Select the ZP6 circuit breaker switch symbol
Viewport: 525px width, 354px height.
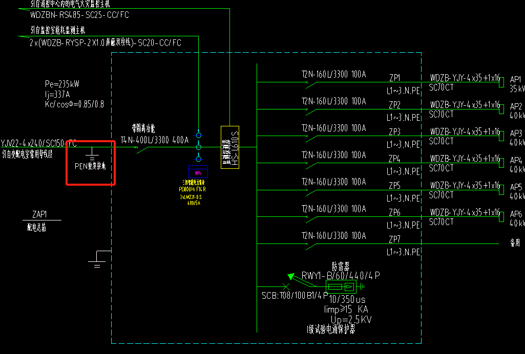(311, 219)
